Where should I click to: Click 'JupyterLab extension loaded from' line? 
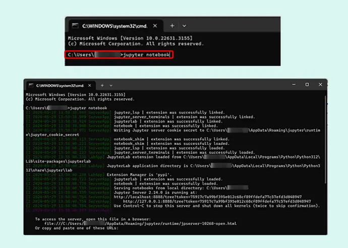pyautogui.click(x=213, y=157)
